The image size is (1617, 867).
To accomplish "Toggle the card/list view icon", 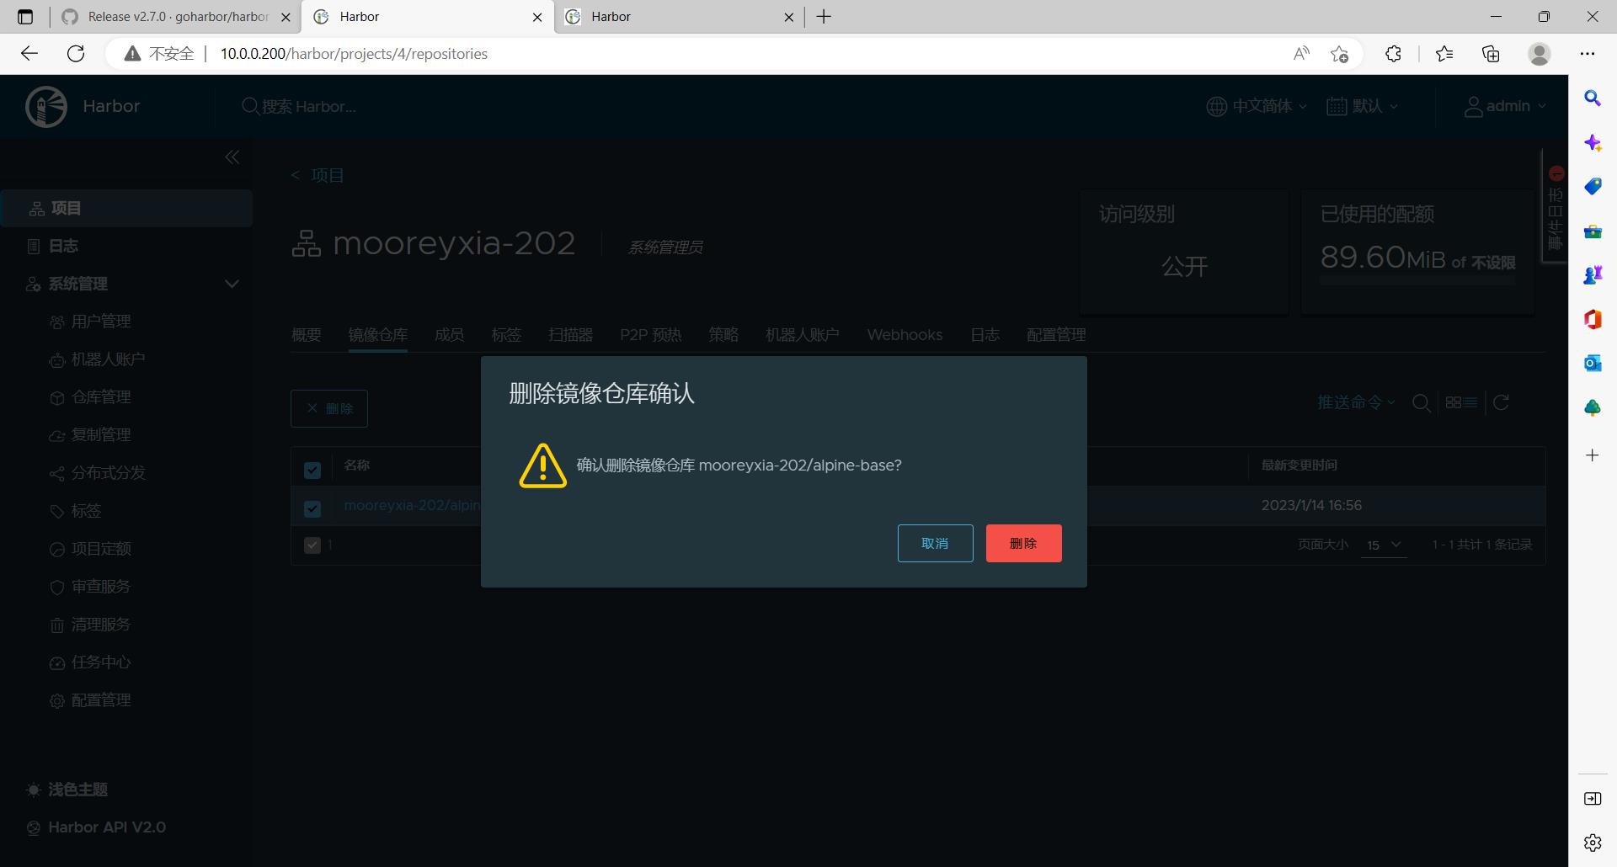I will click(1461, 402).
